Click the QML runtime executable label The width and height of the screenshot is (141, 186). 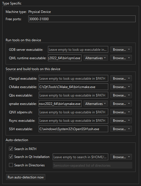27,58
